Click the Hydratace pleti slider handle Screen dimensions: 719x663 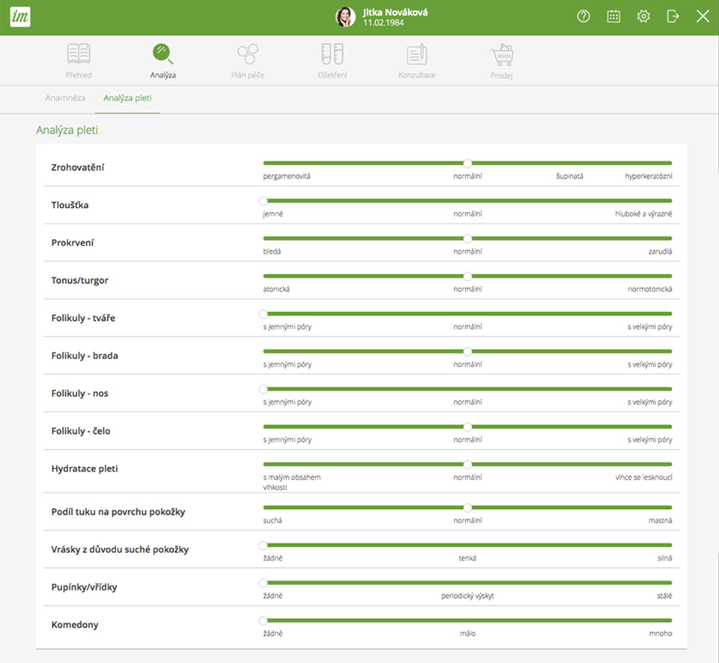click(467, 465)
